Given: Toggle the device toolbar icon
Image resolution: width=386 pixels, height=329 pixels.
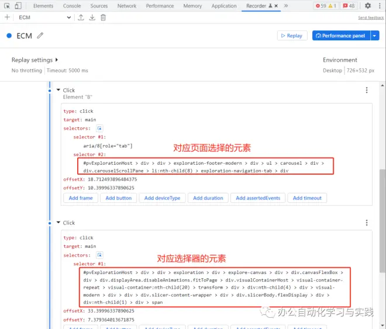Looking at the screenshot, I should [18, 6].
